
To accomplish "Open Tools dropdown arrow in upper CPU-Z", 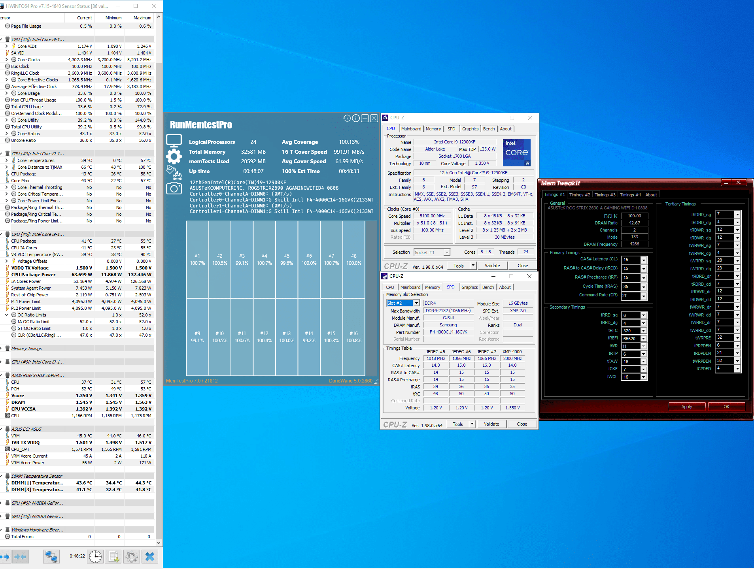I will [x=473, y=266].
